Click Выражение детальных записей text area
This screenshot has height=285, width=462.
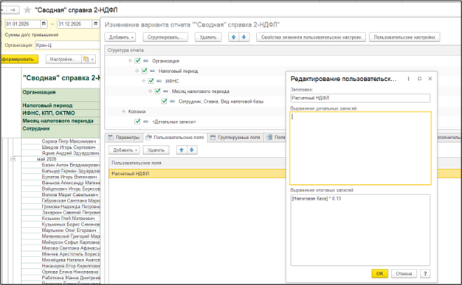point(360,148)
